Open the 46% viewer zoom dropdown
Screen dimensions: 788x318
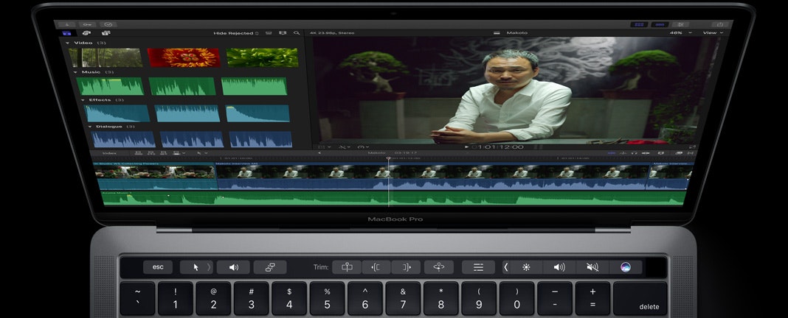coord(680,33)
